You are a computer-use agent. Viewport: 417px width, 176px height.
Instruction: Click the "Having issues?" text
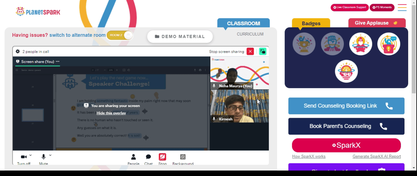(x=30, y=35)
